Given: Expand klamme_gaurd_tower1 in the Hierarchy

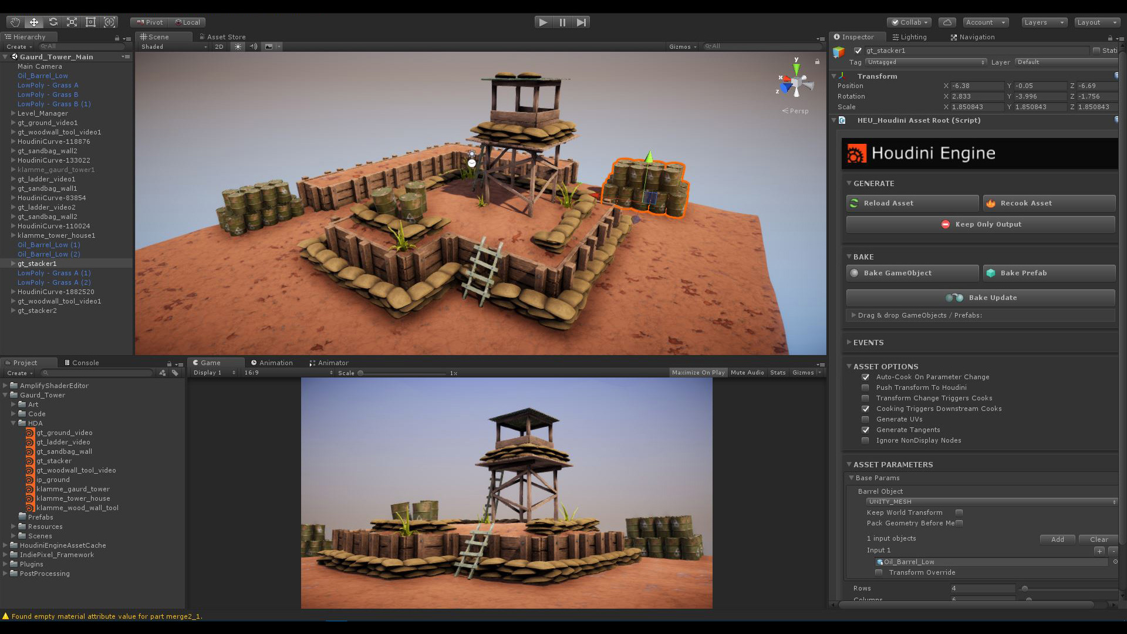Looking at the screenshot, I should (x=13, y=170).
